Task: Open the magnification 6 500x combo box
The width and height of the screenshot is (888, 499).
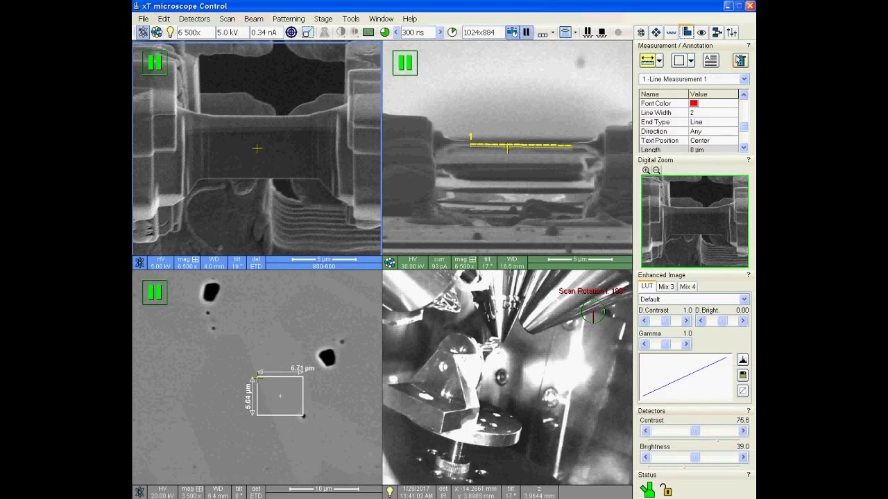Action: click(x=195, y=32)
